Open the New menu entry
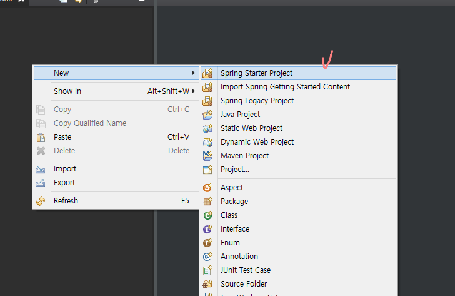This screenshot has width=455, height=296. click(x=116, y=73)
